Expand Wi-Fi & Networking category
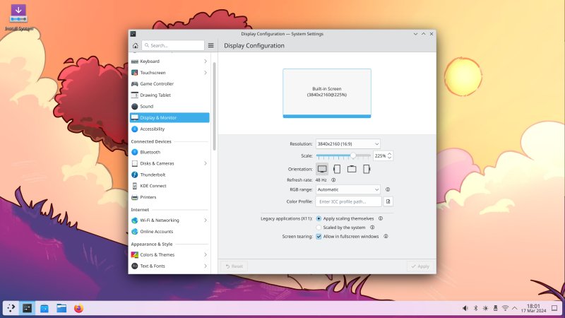Viewport: 565px width, 318px height. (x=206, y=220)
